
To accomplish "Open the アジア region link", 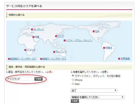I will (x=61, y=36).
